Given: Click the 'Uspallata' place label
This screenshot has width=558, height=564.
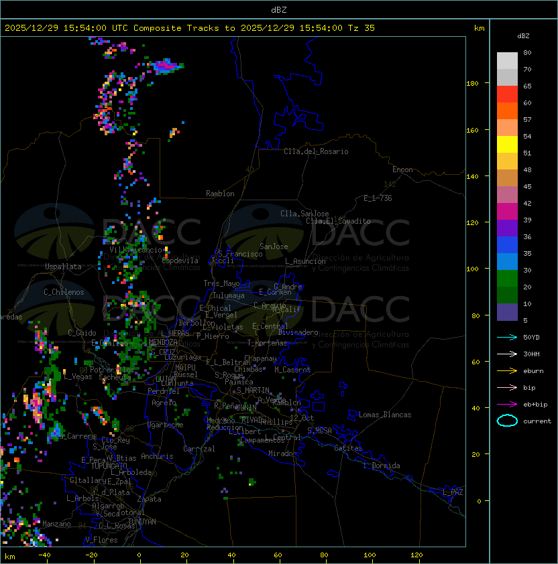Looking at the screenshot, I should coord(63,267).
